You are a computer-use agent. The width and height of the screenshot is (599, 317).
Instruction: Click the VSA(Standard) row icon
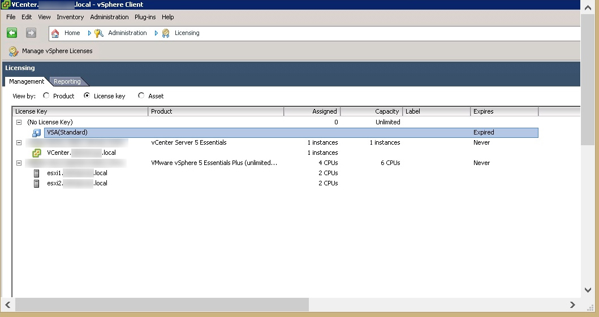pos(37,133)
